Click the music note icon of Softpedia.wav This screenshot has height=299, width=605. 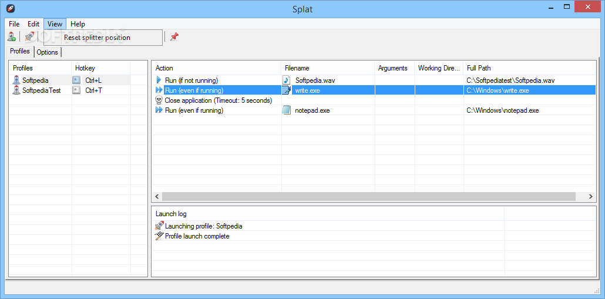tap(287, 80)
